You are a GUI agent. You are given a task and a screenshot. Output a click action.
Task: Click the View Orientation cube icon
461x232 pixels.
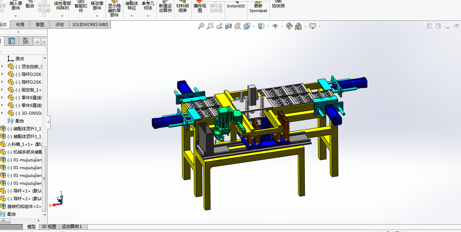point(247,26)
